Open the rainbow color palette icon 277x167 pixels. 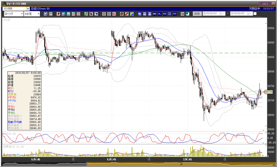tap(132, 14)
